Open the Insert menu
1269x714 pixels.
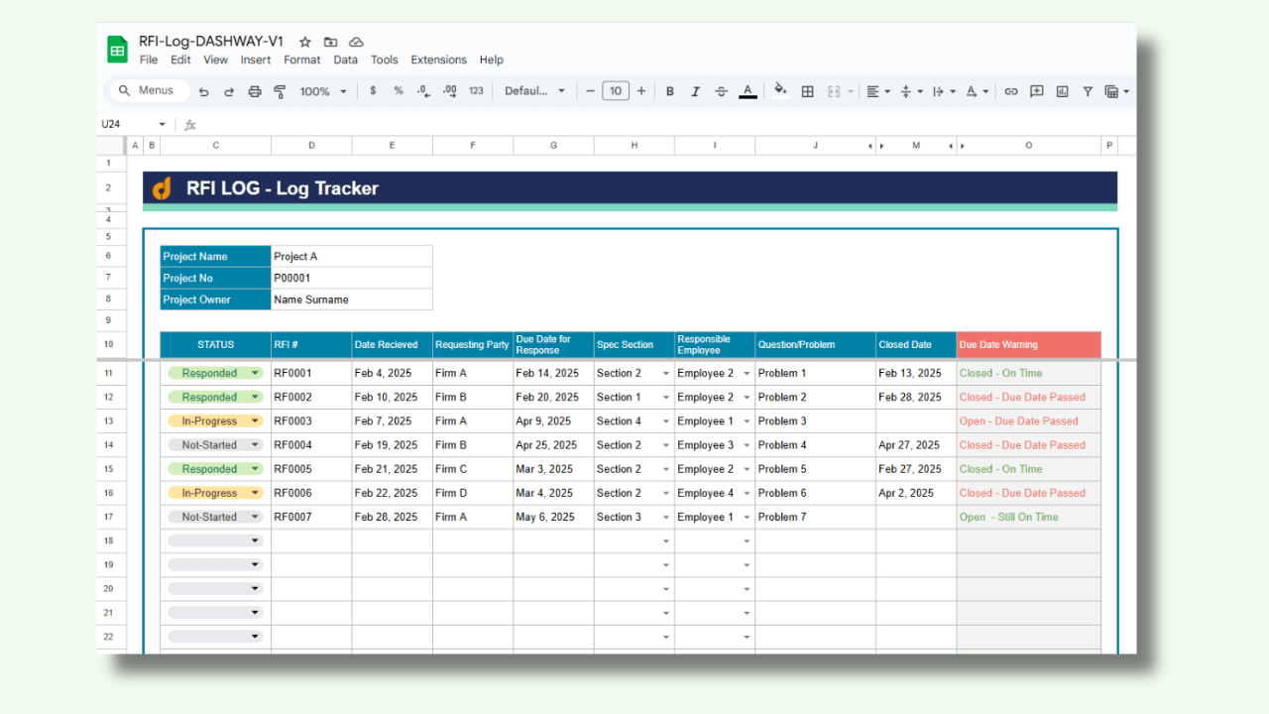pyautogui.click(x=256, y=59)
